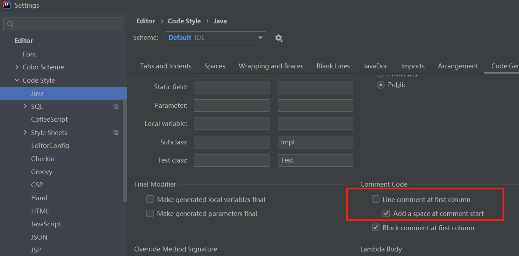Click the Test class prefix input
The height and width of the screenshot is (256, 519).
(232, 160)
